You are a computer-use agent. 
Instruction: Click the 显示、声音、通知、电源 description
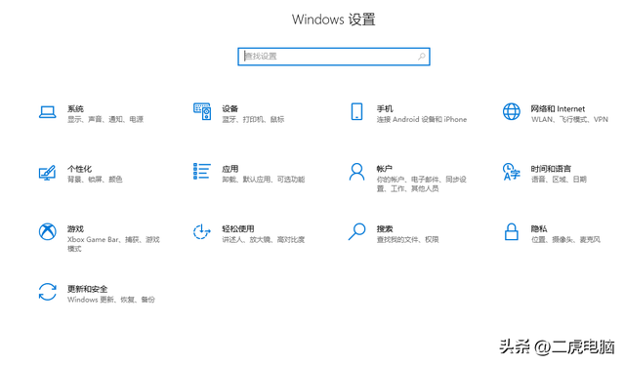[x=105, y=119]
